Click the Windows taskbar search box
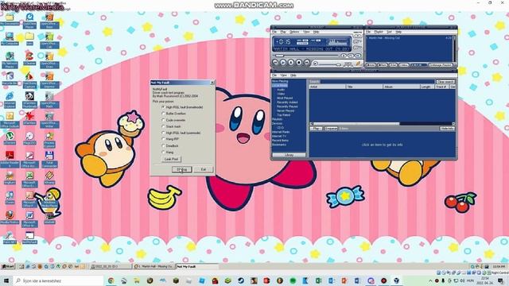 (x=58, y=280)
